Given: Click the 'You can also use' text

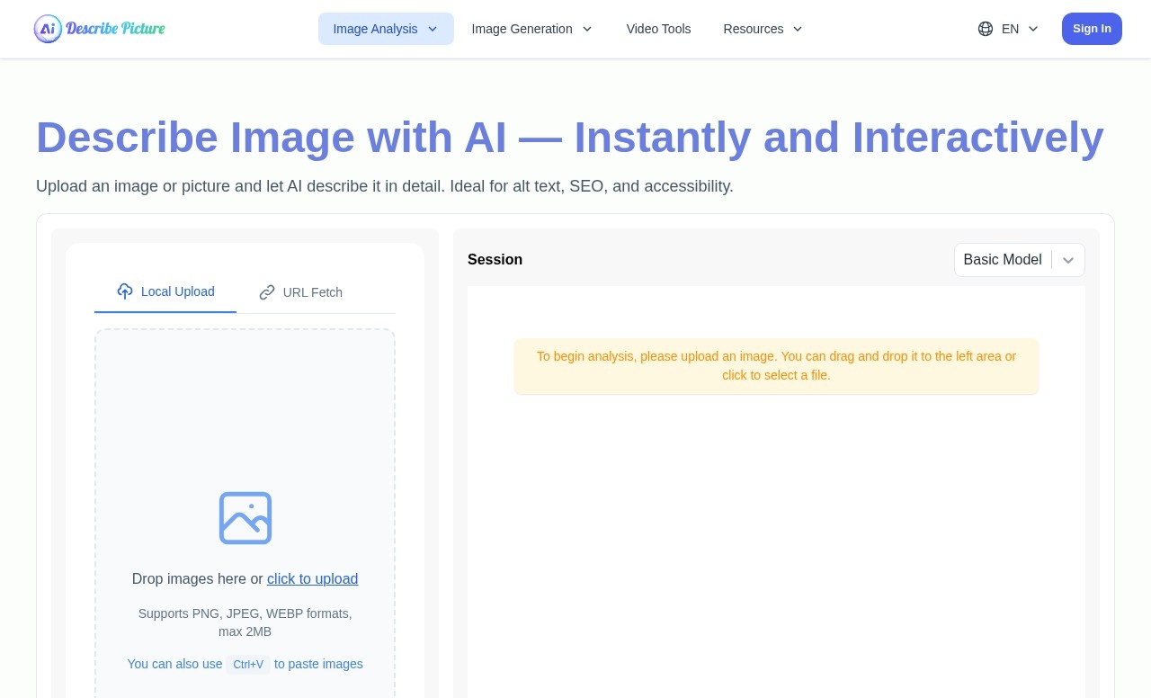Looking at the screenshot, I should [174, 664].
